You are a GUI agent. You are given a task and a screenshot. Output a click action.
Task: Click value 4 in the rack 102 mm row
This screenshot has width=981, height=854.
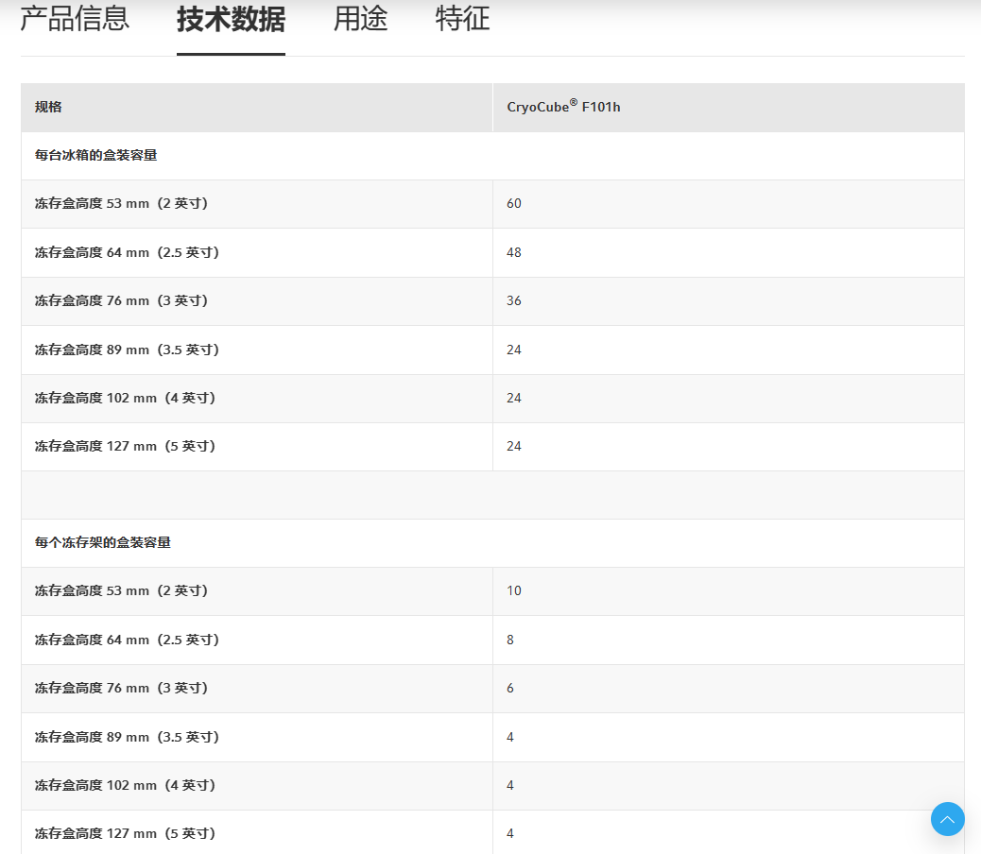(729, 785)
